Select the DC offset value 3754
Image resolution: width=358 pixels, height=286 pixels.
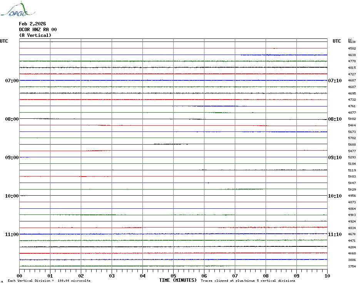click(352, 266)
